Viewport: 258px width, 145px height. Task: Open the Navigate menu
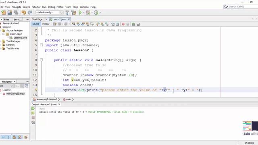click(x=17, y=7)
